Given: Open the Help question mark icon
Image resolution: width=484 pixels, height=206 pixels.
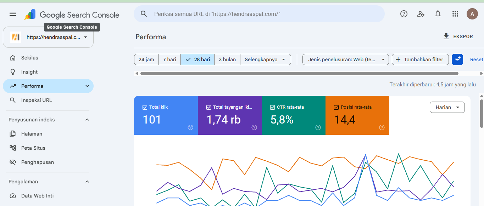Looking at the screenshot, I should (404, 14).
